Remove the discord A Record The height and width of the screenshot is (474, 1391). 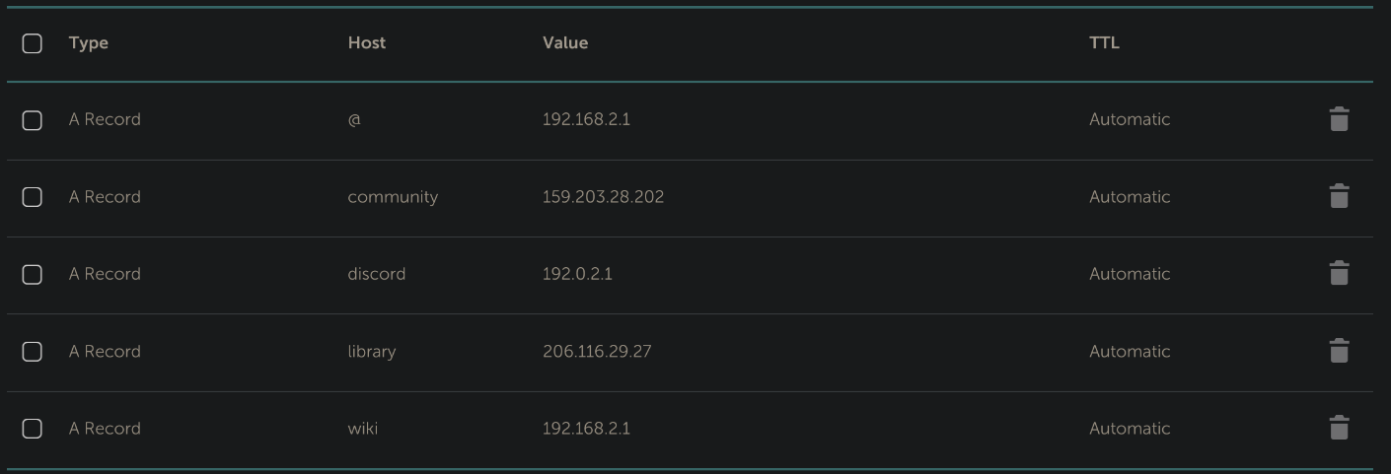tap(1339, 273)
